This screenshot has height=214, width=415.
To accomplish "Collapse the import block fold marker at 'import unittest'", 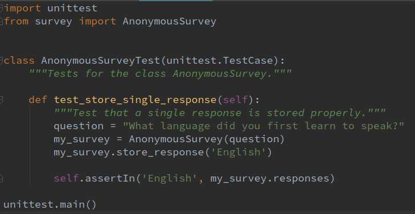I will 2,9.
